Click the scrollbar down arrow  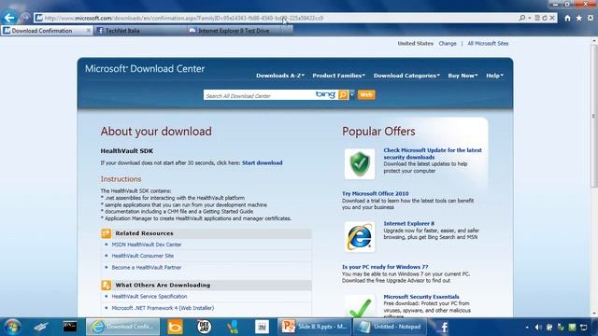594,314
